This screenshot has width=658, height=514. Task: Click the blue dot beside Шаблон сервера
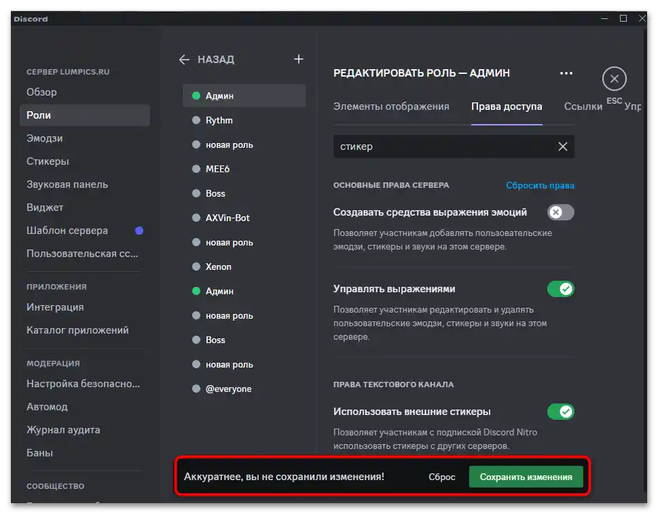point(139,231)
